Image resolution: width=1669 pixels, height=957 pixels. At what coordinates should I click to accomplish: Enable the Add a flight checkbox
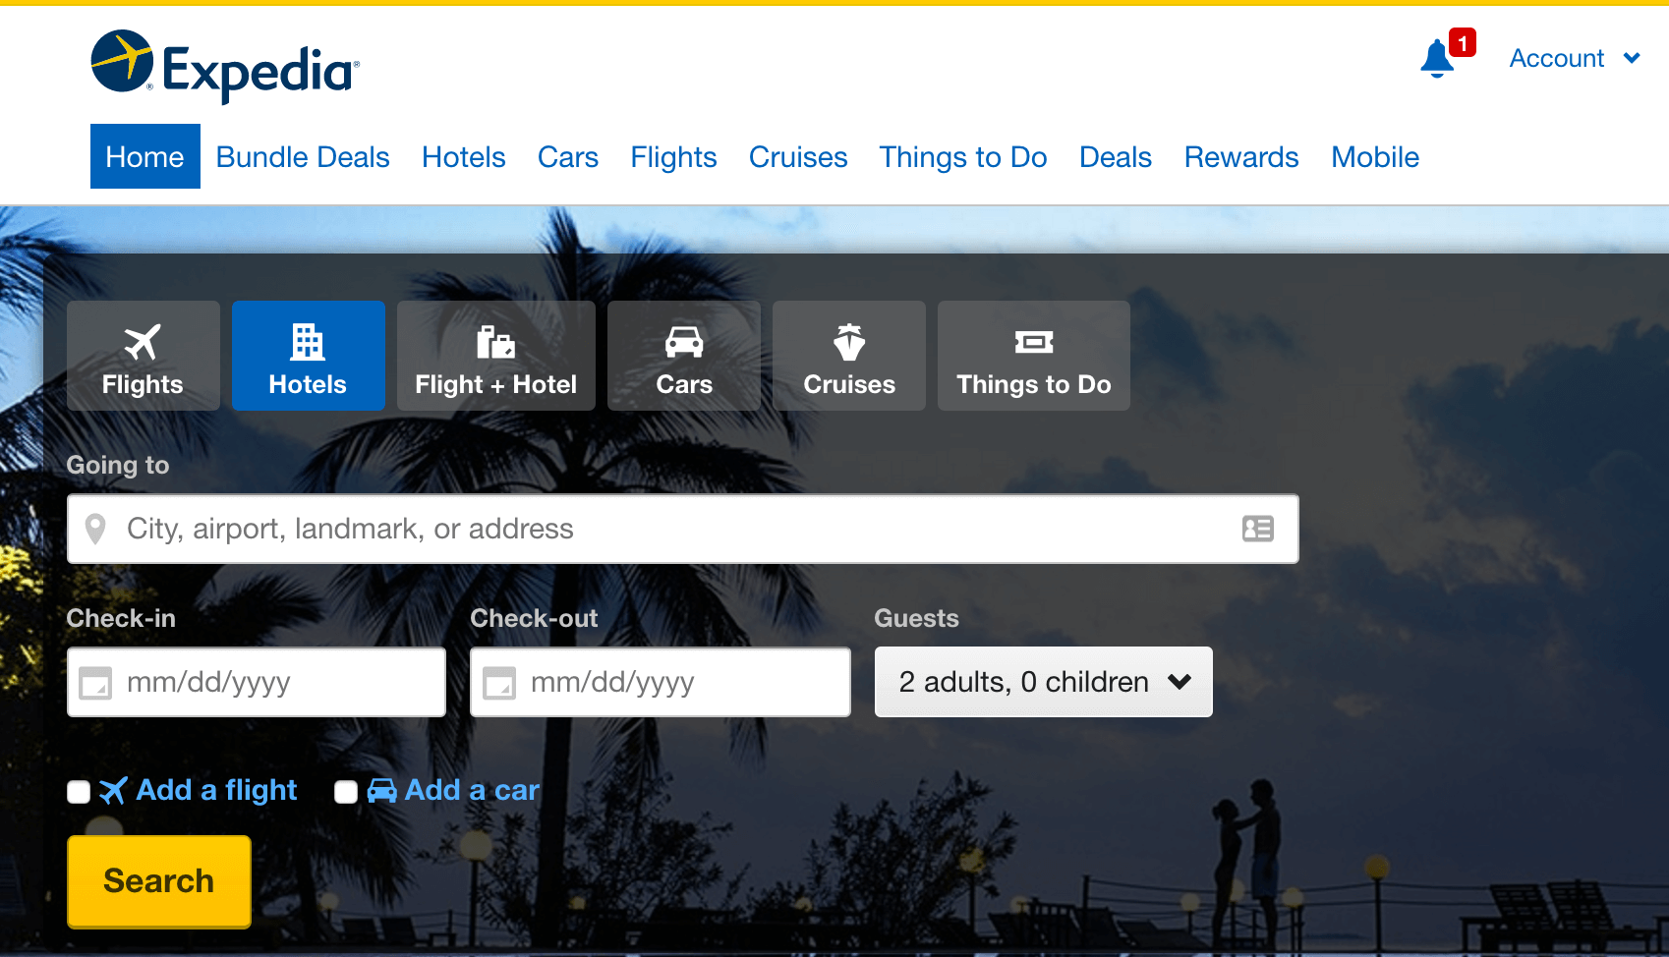[79, 792]
